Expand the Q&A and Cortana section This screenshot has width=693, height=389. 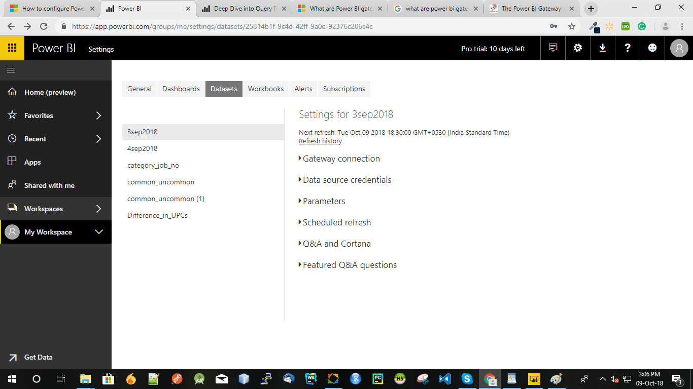(x=335, y=244)
